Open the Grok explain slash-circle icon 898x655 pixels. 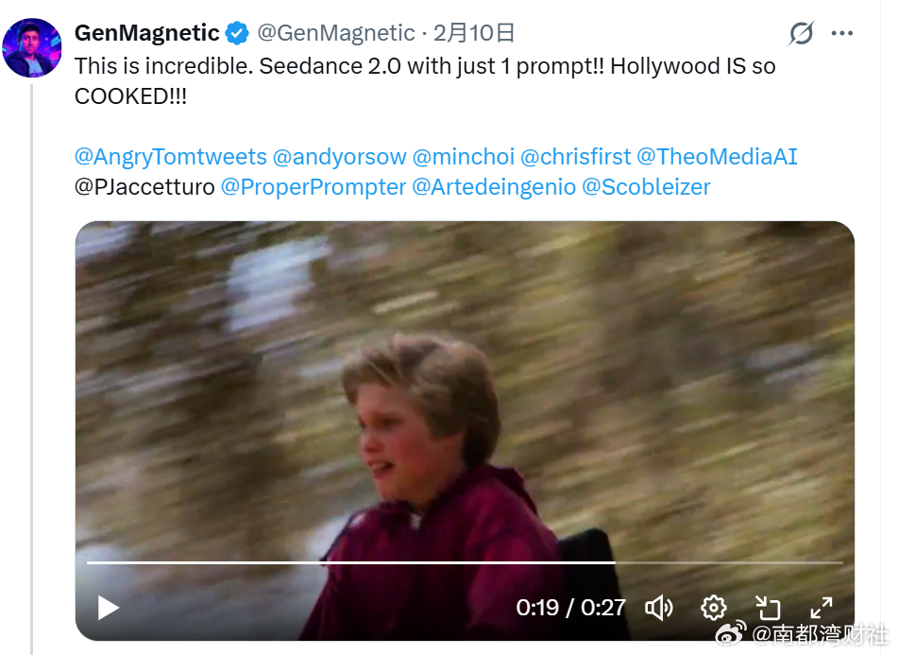801,33
